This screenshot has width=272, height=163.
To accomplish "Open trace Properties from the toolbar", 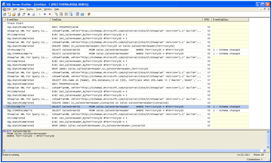I will click(x=23, y=14).
